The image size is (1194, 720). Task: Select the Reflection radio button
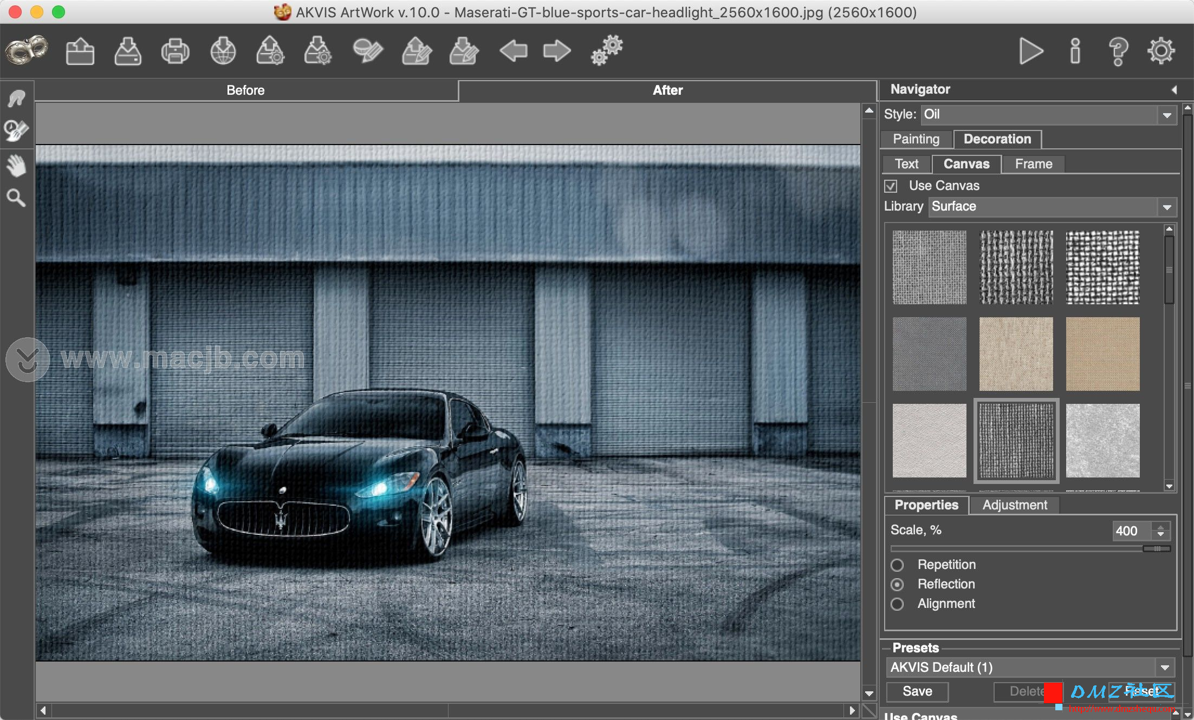(897, 585)
